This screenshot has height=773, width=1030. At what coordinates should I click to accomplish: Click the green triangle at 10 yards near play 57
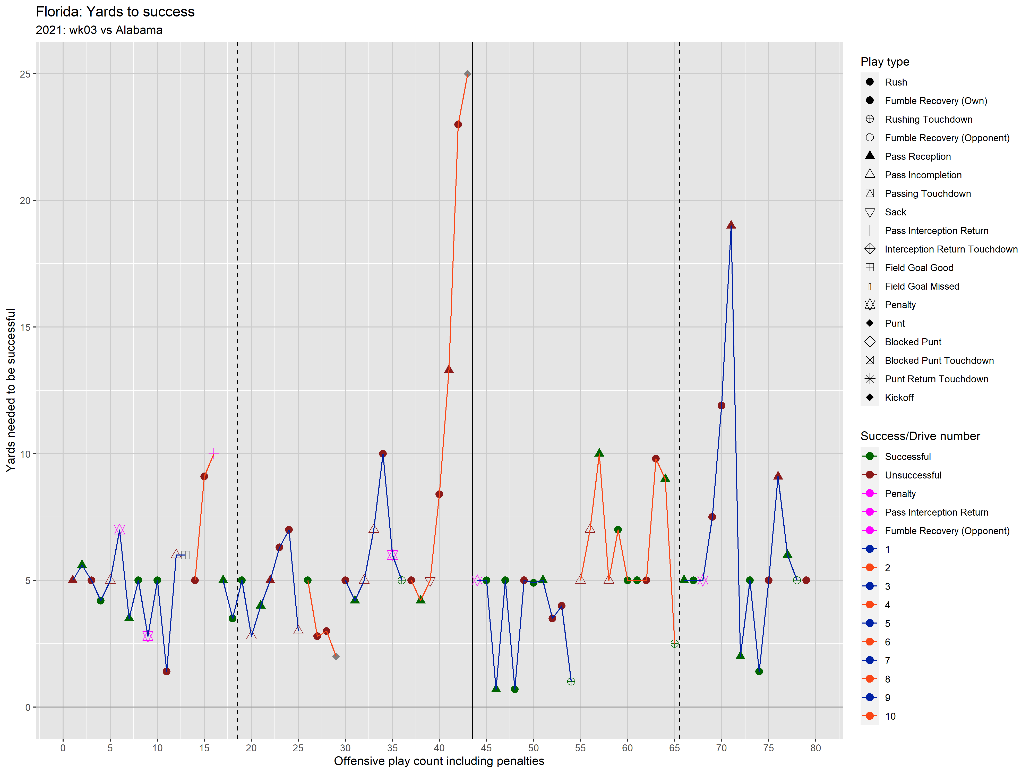coord(599,453)
